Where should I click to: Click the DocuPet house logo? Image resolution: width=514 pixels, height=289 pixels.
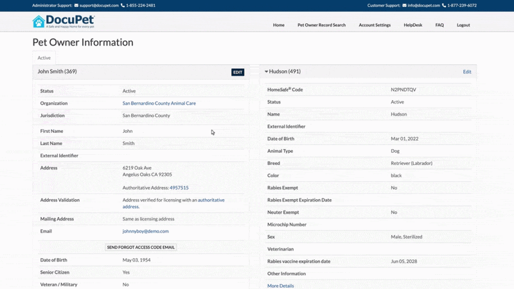pyautogui.click(x=39, y=22)
